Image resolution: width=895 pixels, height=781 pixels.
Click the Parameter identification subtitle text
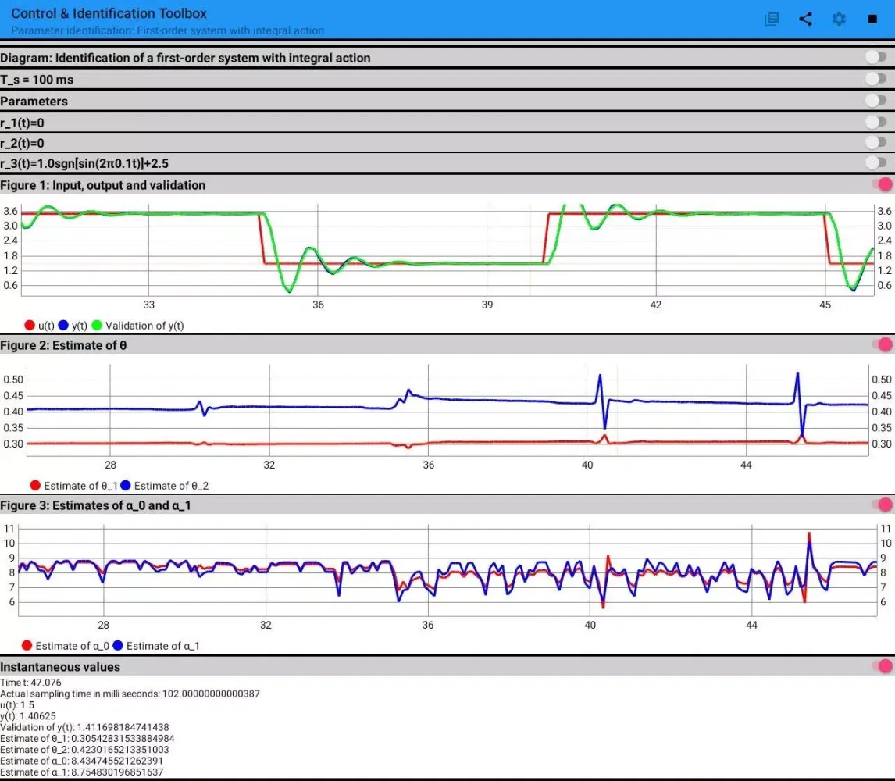coord(167,30)
